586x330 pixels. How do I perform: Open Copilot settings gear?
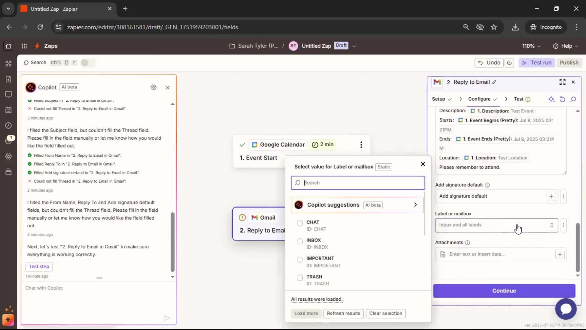[154, 87]
